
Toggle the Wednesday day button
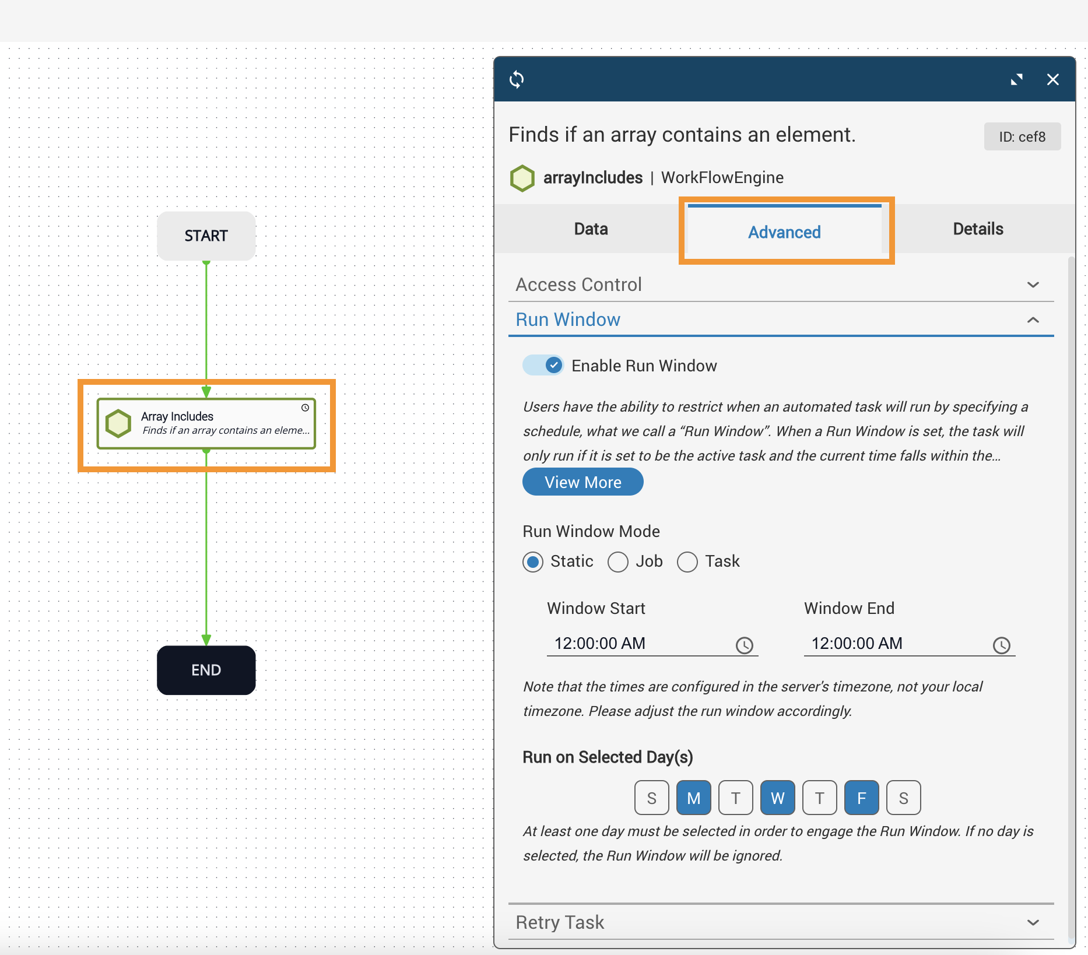[x=777, y=798]
